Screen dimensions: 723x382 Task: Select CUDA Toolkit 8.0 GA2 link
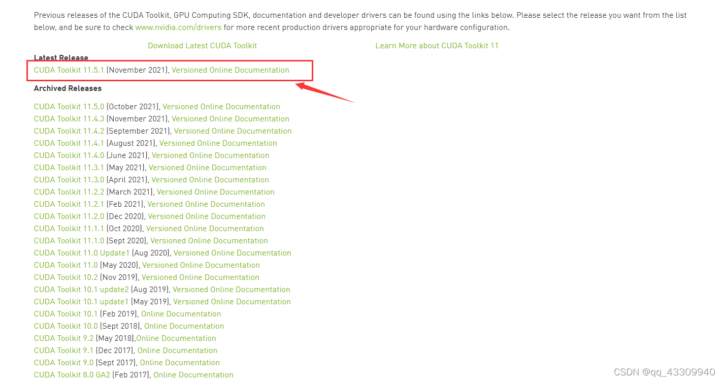72,375
